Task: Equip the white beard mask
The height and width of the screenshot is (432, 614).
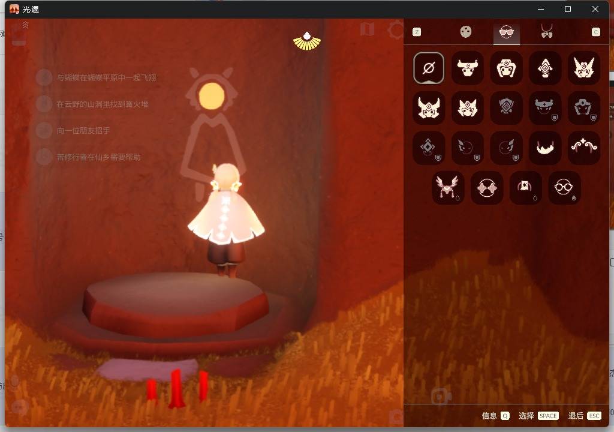Action: (544, 148)
